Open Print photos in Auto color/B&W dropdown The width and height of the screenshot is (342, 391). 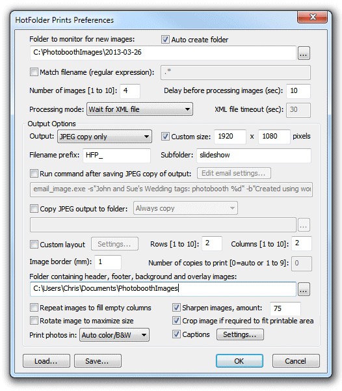click(x=114, y=335)
